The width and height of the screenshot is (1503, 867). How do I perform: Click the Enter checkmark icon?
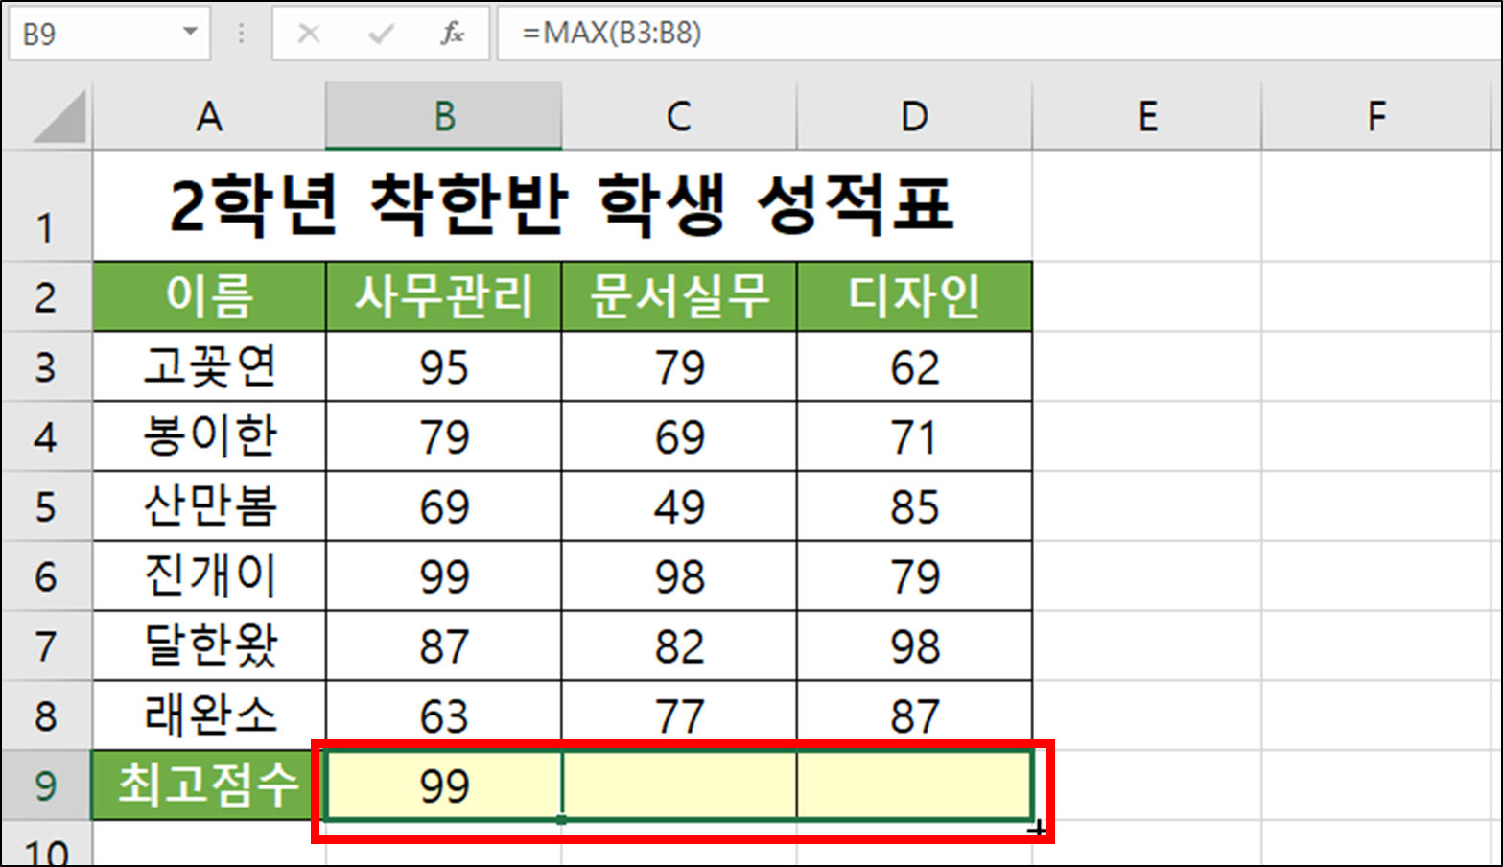(380, 31)
